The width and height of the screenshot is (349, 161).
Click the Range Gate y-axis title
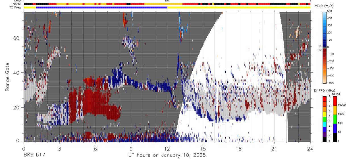pos(7,77)
